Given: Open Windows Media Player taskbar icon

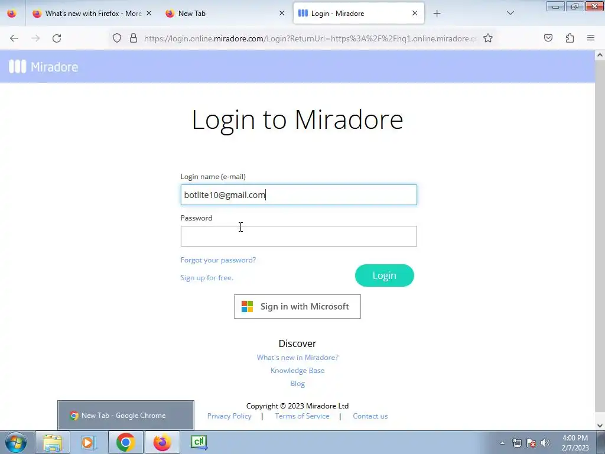Looking at the screenshot, I should 89,442.
